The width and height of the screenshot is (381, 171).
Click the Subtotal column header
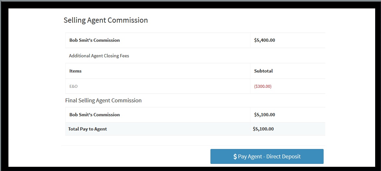263,71
